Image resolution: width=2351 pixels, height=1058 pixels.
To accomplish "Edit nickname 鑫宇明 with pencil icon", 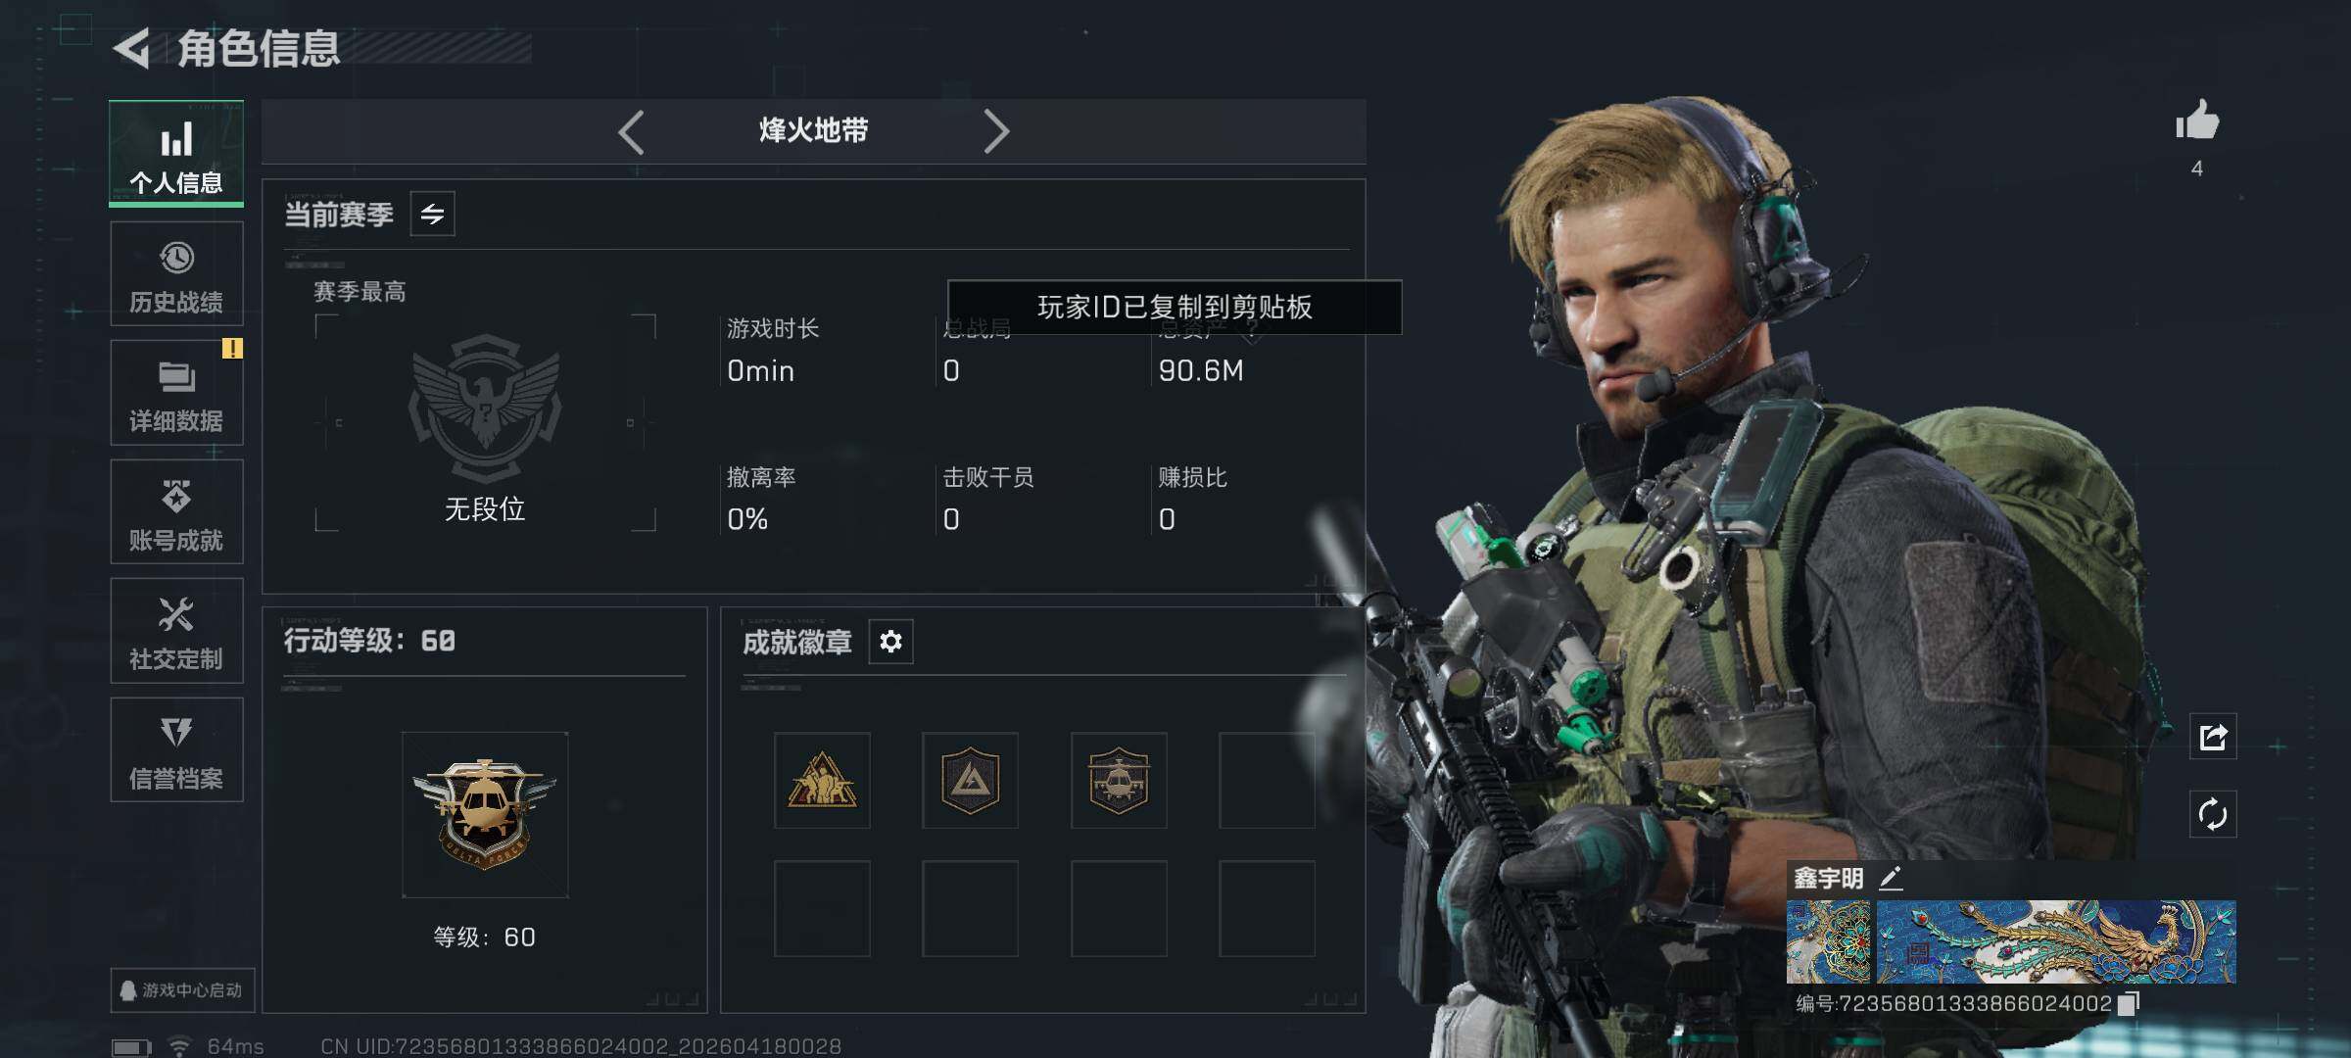I will coord(1891,878).
